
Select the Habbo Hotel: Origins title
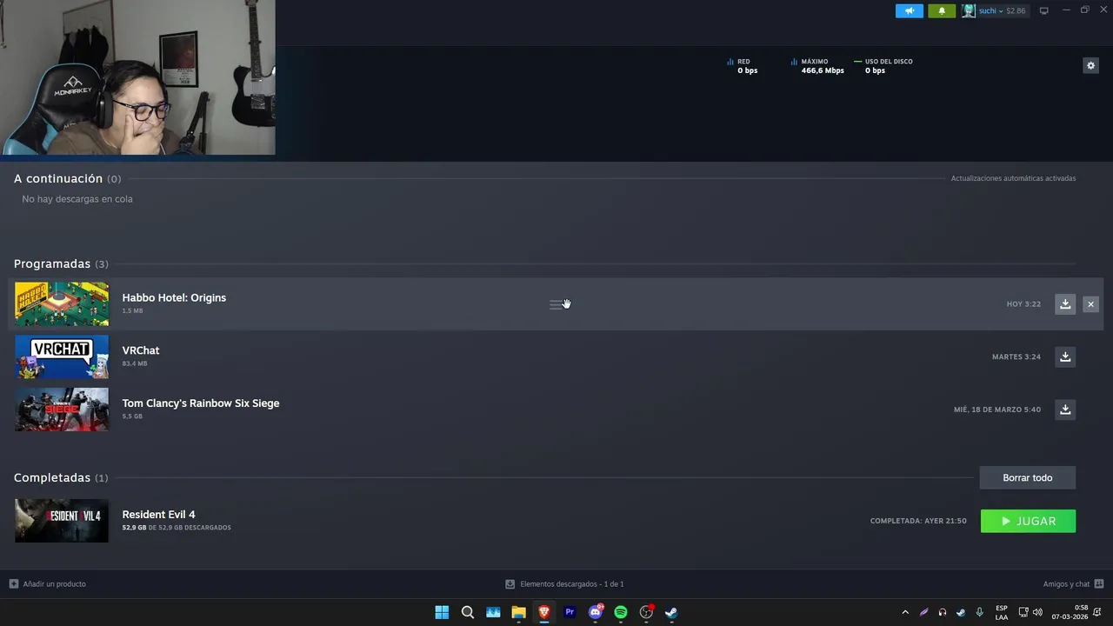[174, 297]
